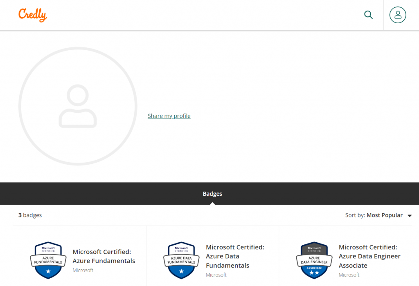Open the Azure Fundamentals badge image

(48, 260)
